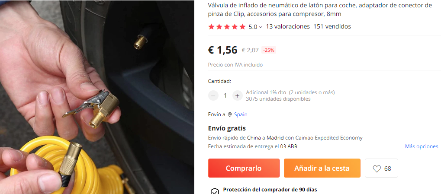Viewport: 441px width, 194px height.
Task: Expand the 5.0 rating breakdown chevron
Action: 261,27
